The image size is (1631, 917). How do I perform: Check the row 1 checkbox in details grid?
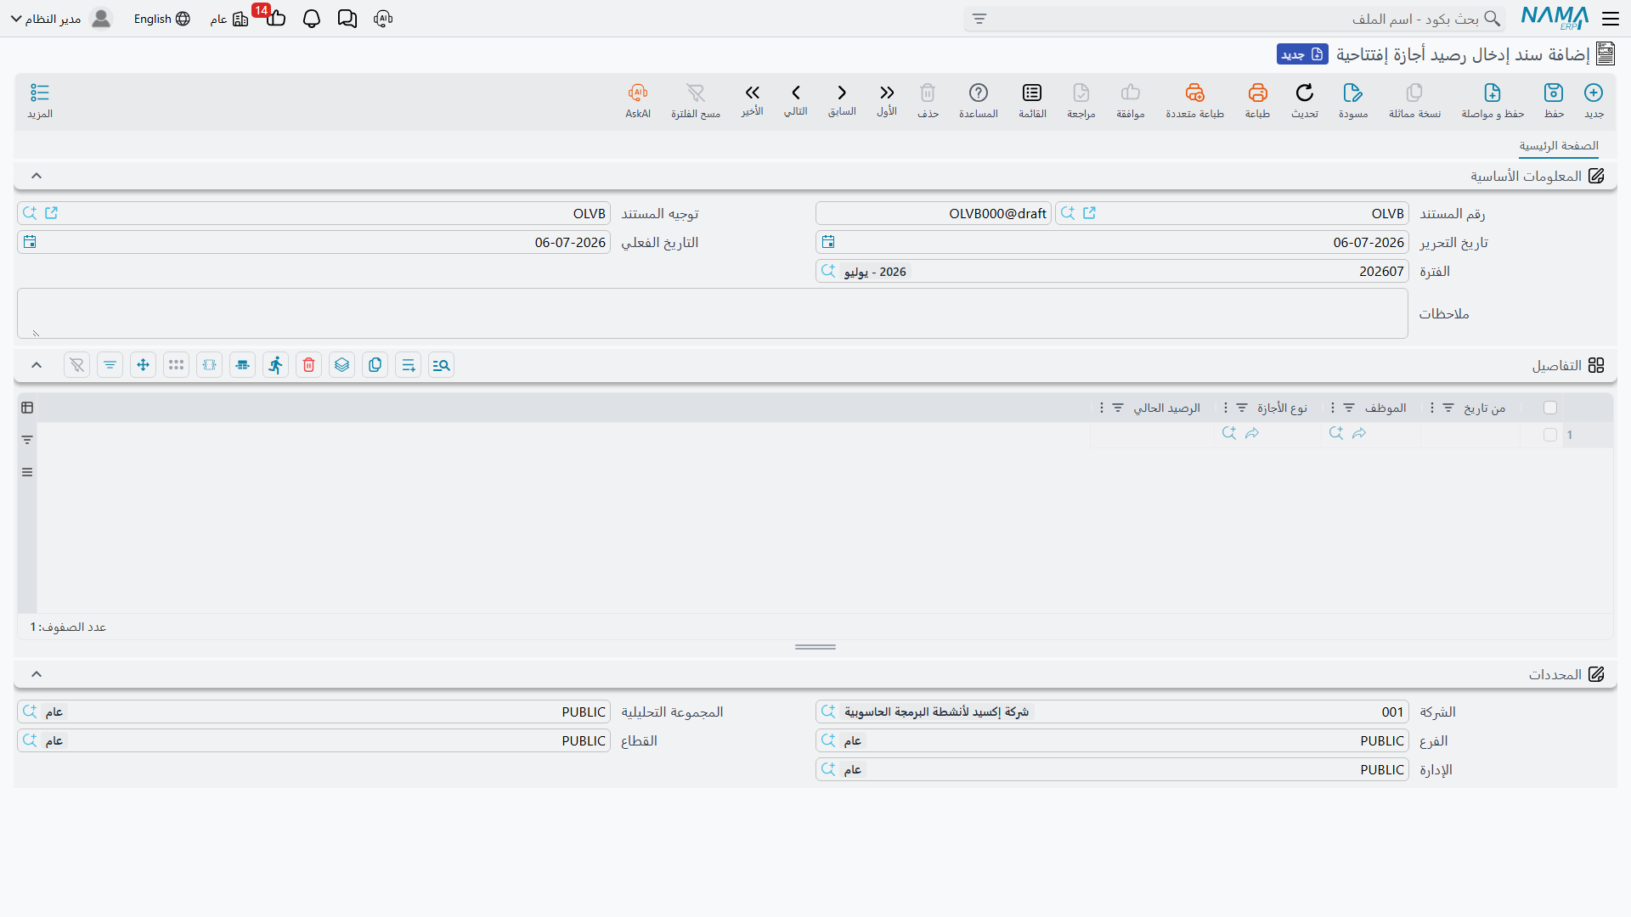(x=1550, y=435)
